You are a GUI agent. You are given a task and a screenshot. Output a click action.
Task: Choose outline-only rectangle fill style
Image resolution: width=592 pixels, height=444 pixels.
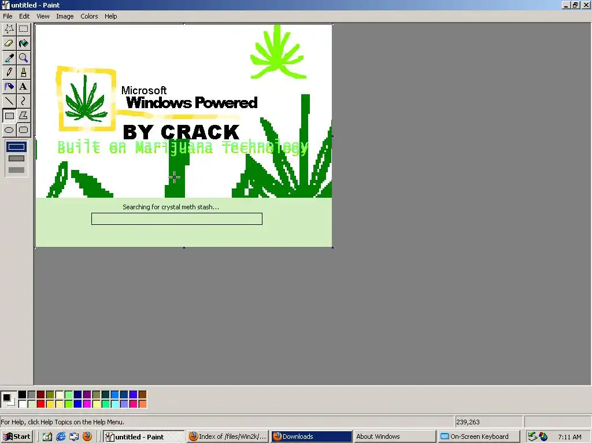(16, 147)
